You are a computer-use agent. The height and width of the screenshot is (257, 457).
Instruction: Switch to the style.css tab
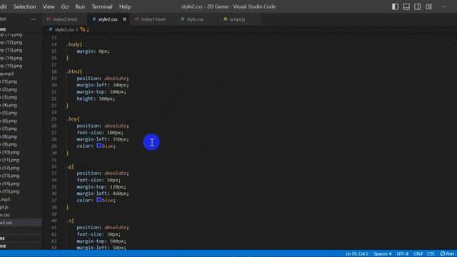[195, 19]
